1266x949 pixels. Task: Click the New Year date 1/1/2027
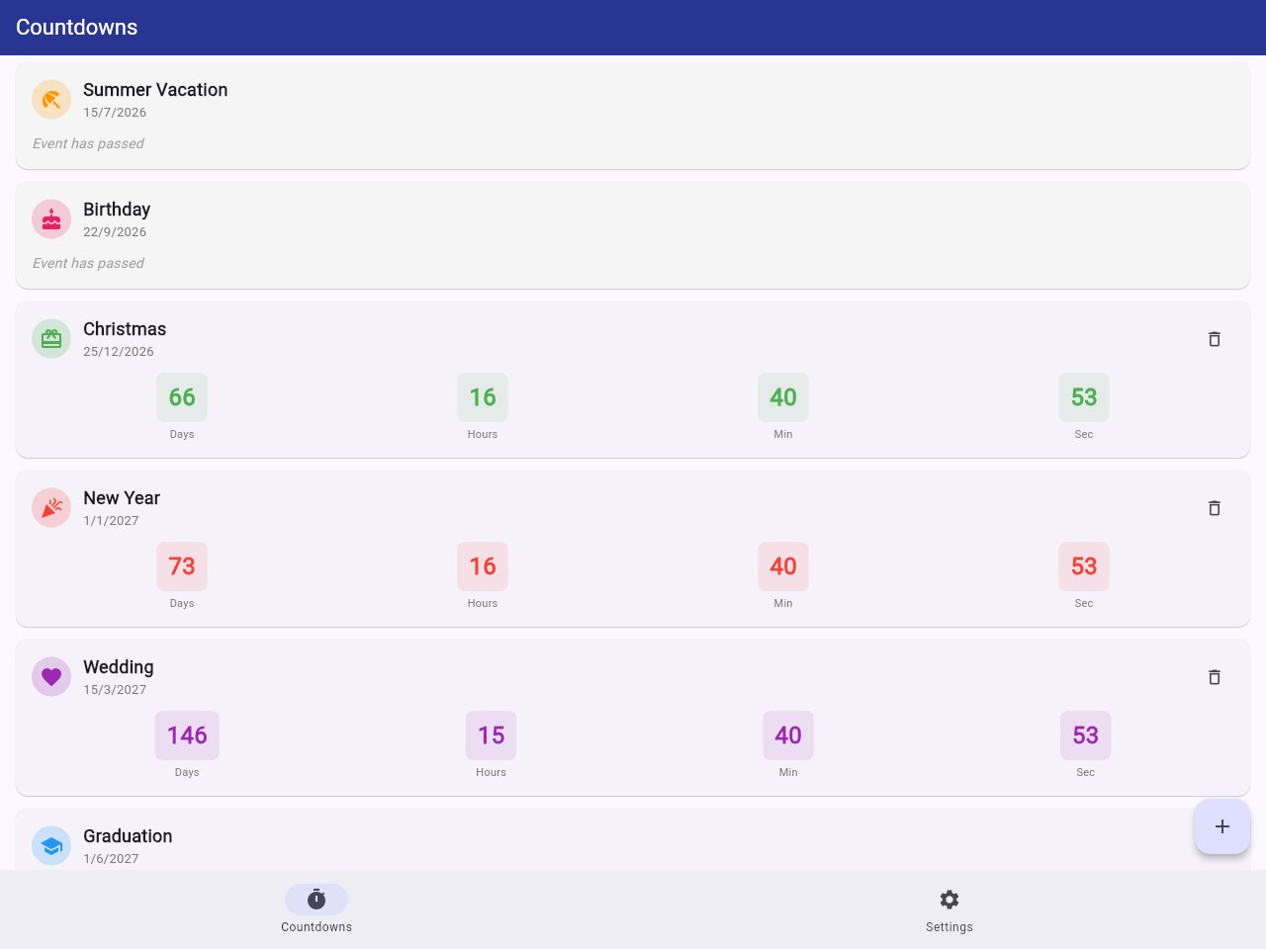111,521
